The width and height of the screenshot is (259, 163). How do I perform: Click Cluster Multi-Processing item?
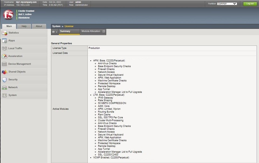click(x=111, y=120)
